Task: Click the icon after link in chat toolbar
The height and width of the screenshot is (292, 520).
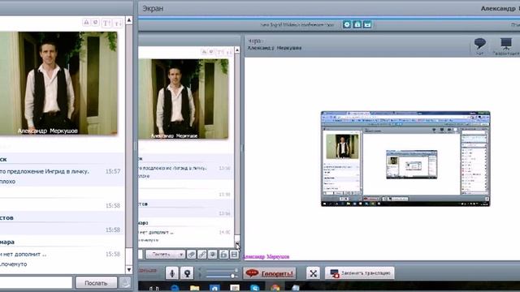Action: tap(213, 254)
